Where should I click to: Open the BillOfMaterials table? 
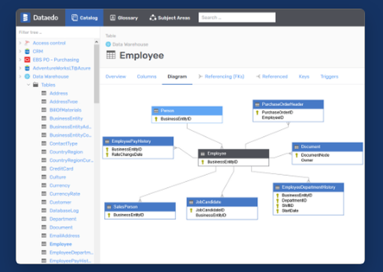click(x=65, y=110)
